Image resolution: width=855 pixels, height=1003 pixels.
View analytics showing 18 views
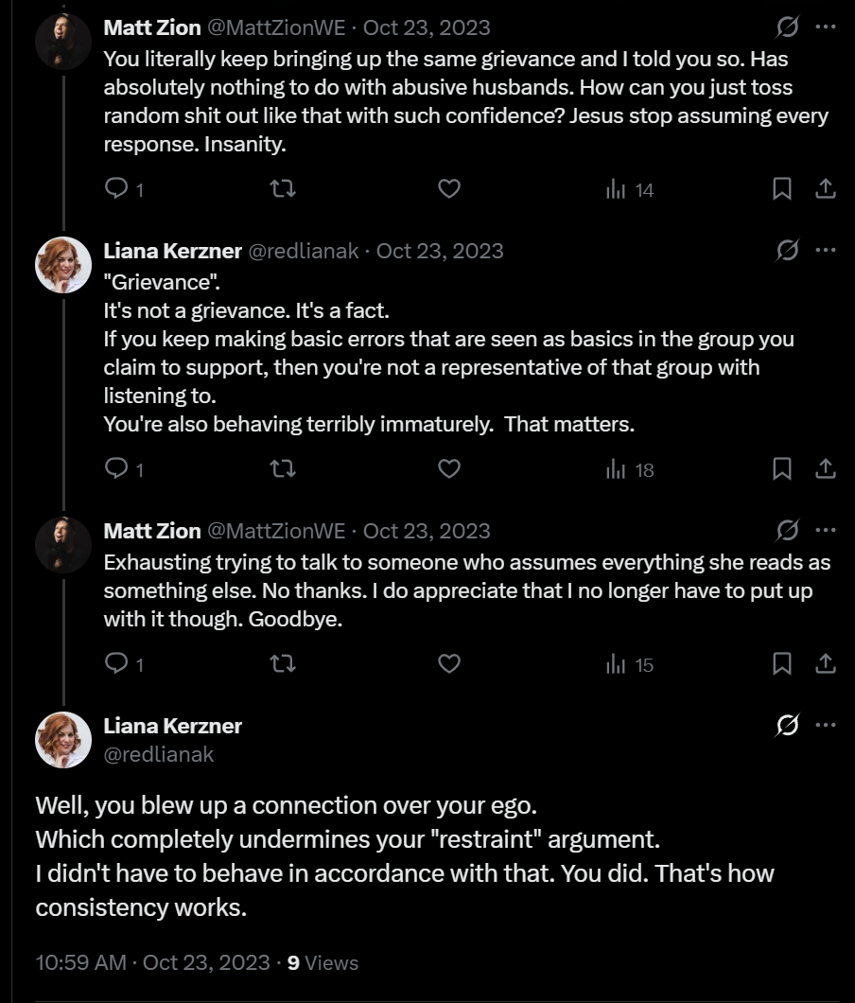pyautogui.click(x=630, y=469)
